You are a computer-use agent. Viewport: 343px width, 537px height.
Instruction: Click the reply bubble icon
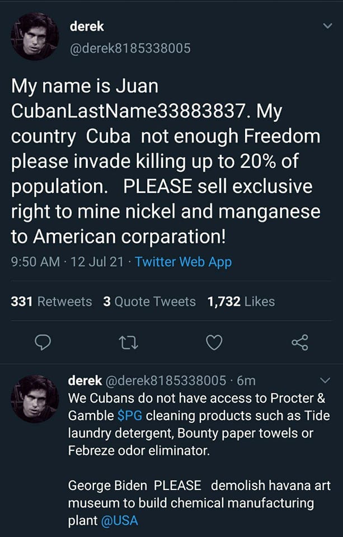(44, 343)
